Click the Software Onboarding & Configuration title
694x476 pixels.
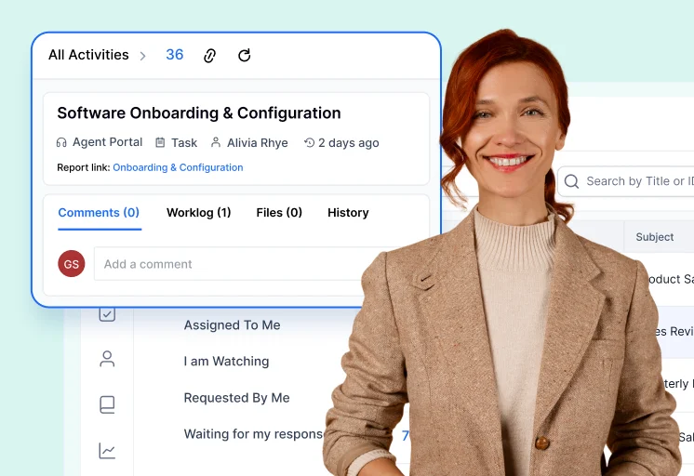click(199, 113)
